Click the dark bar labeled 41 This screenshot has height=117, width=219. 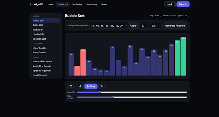coord(89,67)
